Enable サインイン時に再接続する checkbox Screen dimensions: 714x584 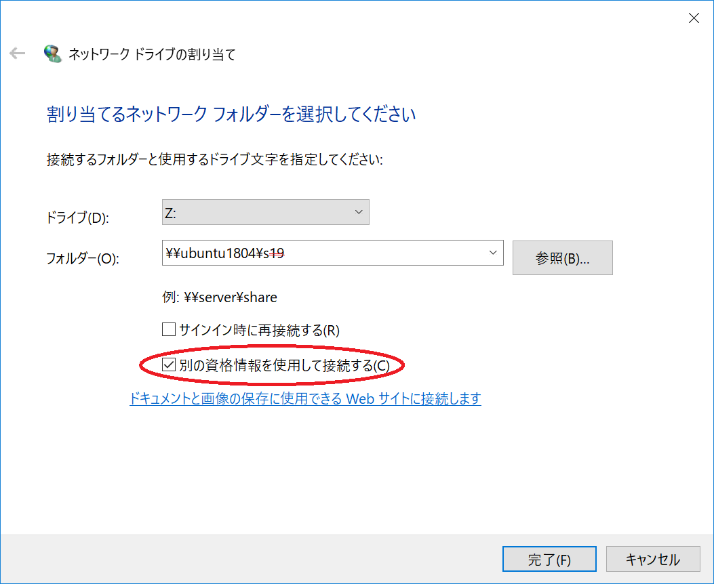[169, 329]
